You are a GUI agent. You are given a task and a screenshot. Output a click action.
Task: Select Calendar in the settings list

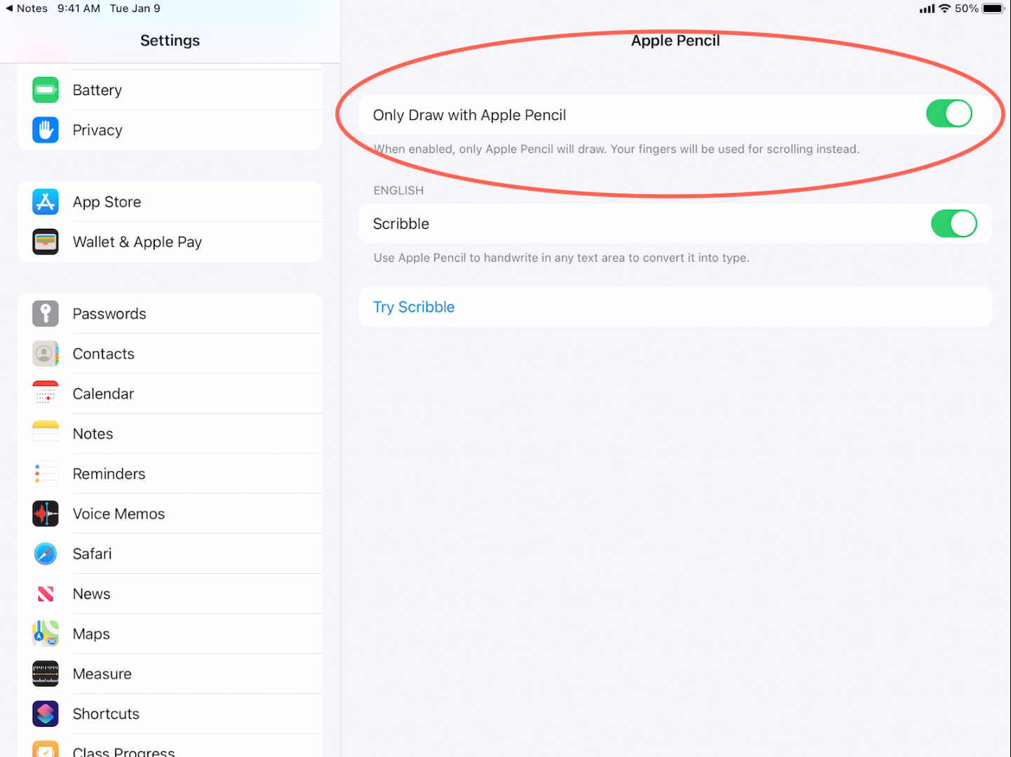(x=104, y=394)
